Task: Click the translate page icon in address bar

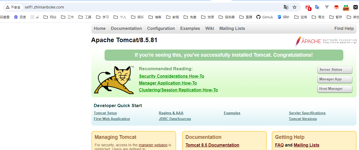Action: tap(286, 7)
